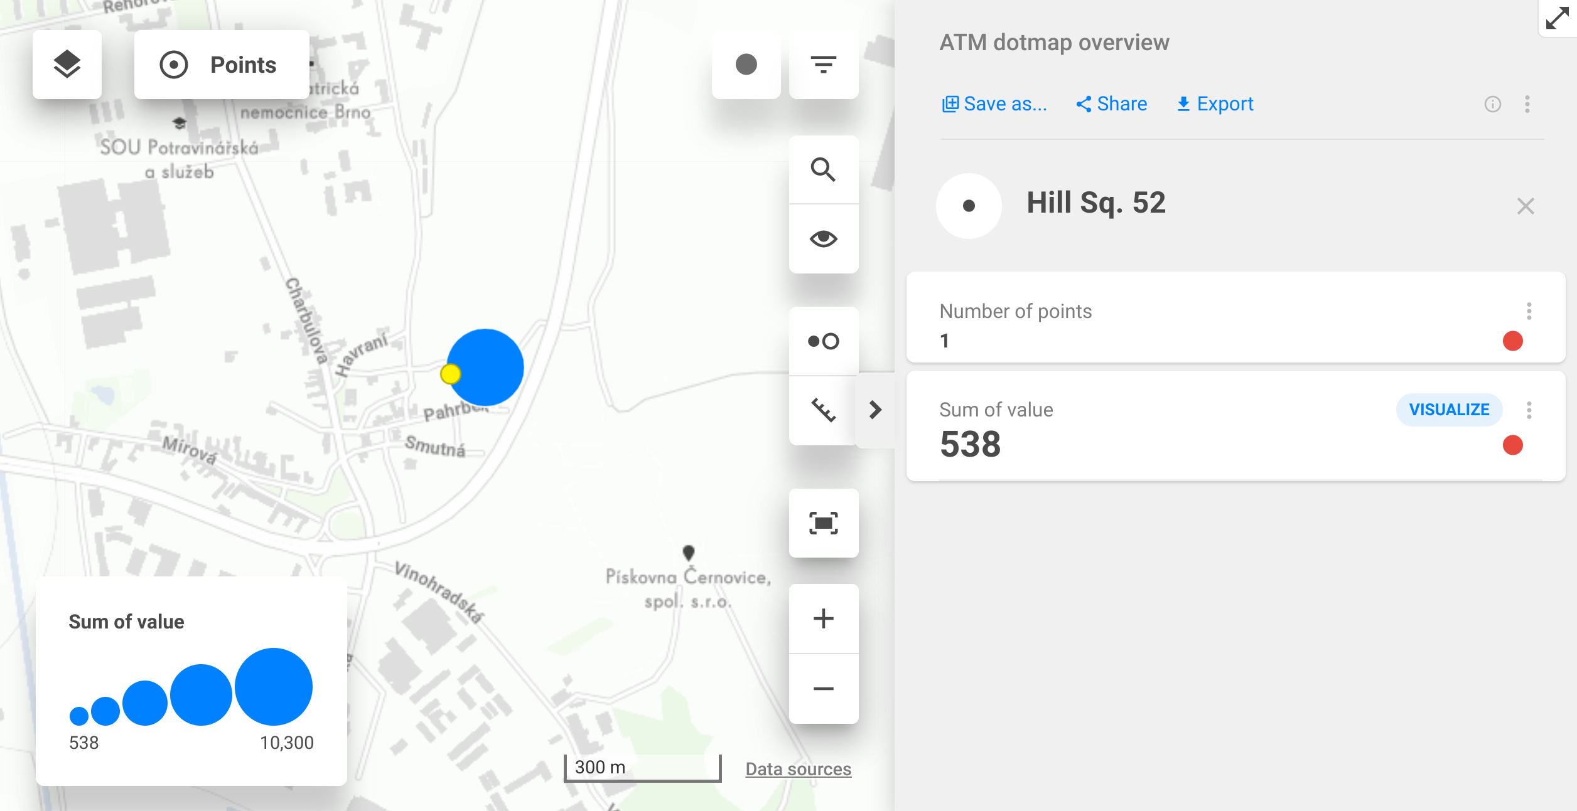Click the Export option
This screenshot has width=1577, height=811.
tap(1215, 104)
